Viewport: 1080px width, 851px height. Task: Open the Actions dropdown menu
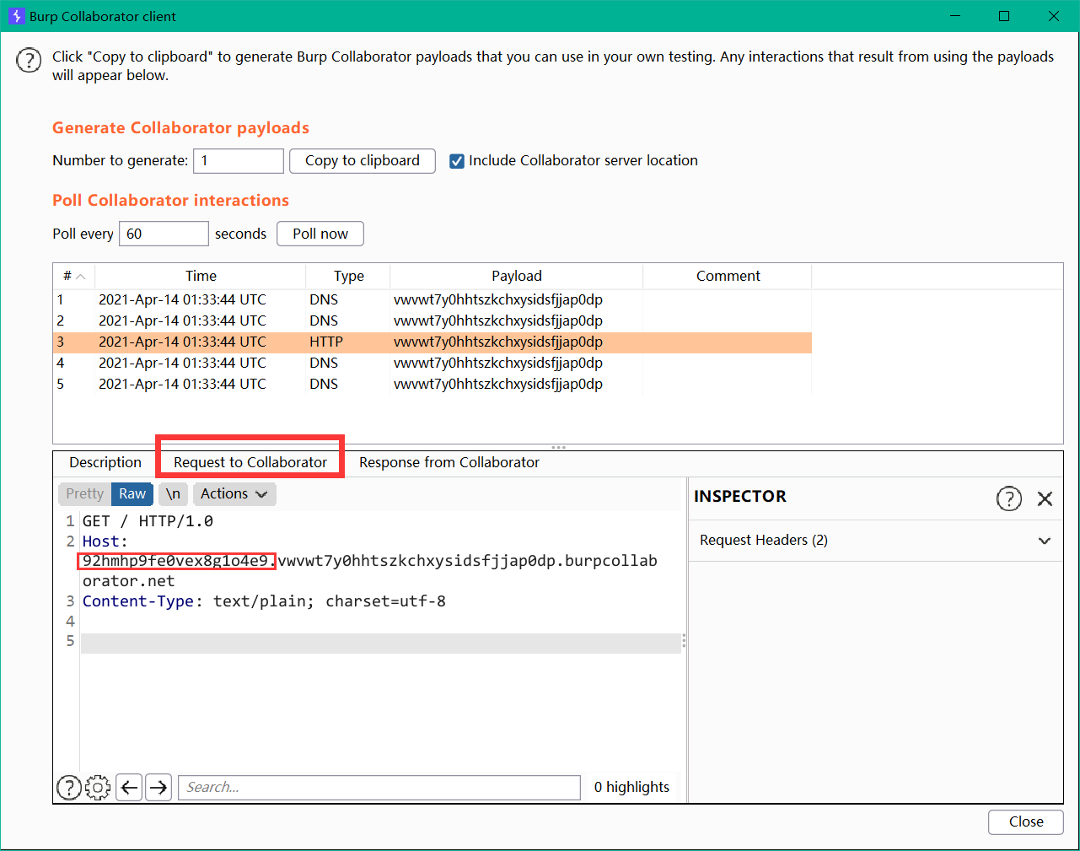234,493
